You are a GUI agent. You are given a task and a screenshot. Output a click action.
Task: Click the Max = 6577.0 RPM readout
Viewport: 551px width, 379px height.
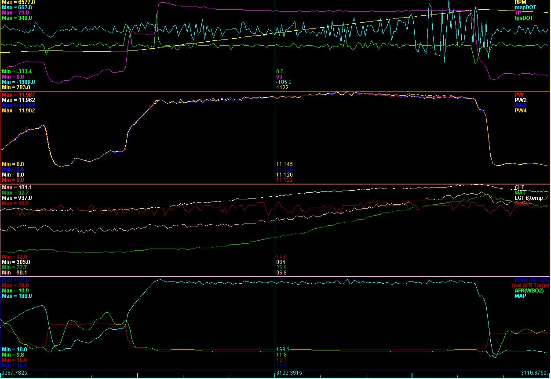[18, 2]
